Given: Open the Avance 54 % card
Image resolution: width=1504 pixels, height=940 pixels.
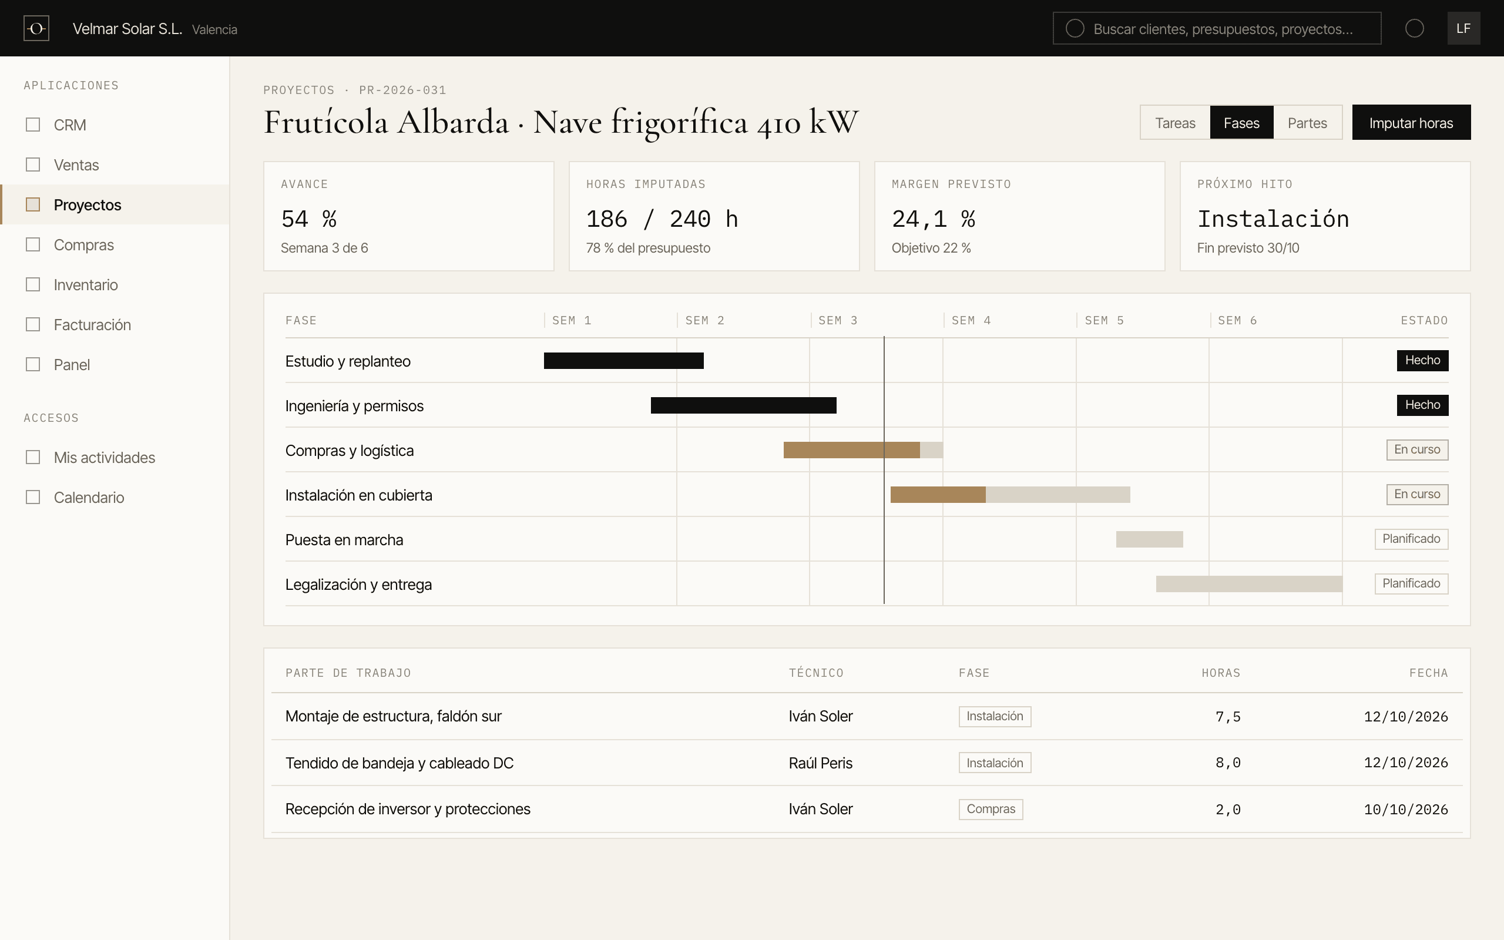Looking at the screenshot, I should click(x=408, y=216).
